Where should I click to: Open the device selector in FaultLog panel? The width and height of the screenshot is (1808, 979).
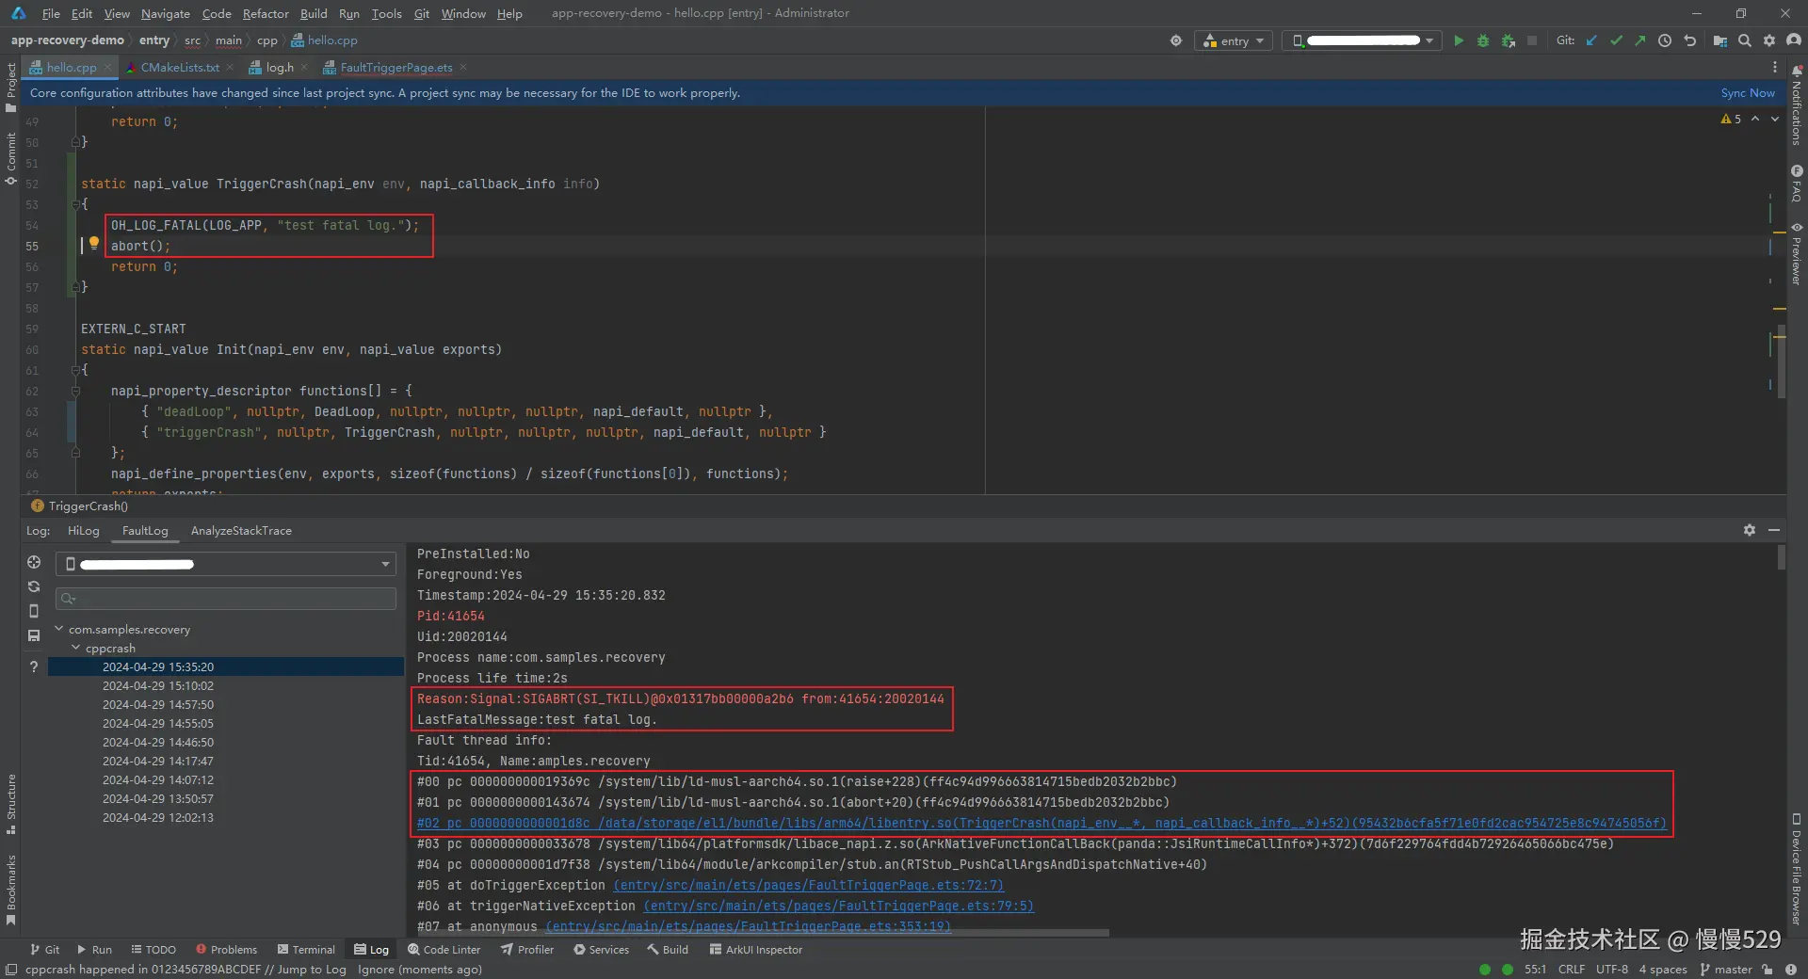coord(226,564)
